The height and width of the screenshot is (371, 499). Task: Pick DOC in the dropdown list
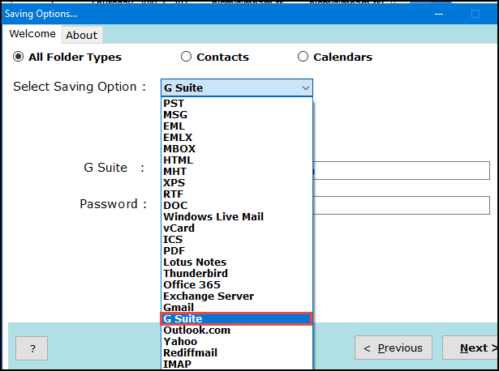pos(237,206)
